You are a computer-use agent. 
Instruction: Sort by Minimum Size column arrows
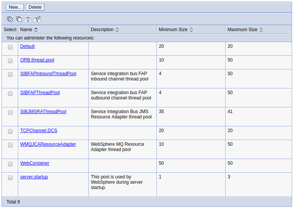(191, 30)
